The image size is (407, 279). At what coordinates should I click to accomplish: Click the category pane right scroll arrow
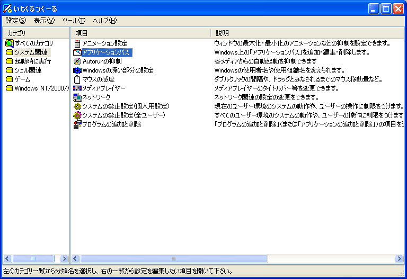tap(64, 258)
